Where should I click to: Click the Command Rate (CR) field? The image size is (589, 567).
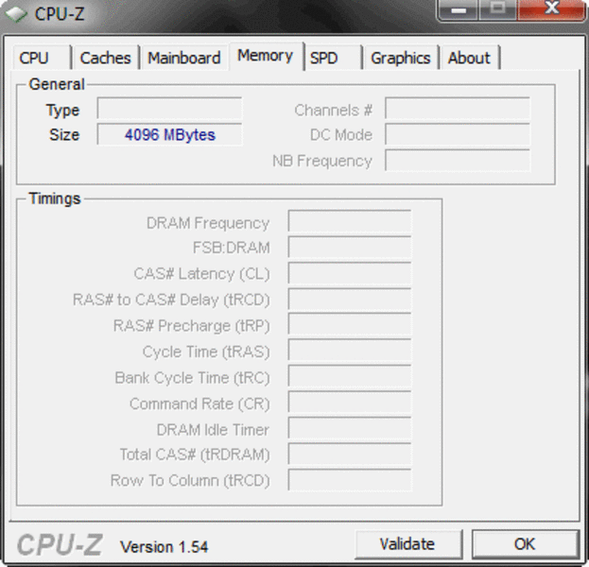[x=350, y=403]
